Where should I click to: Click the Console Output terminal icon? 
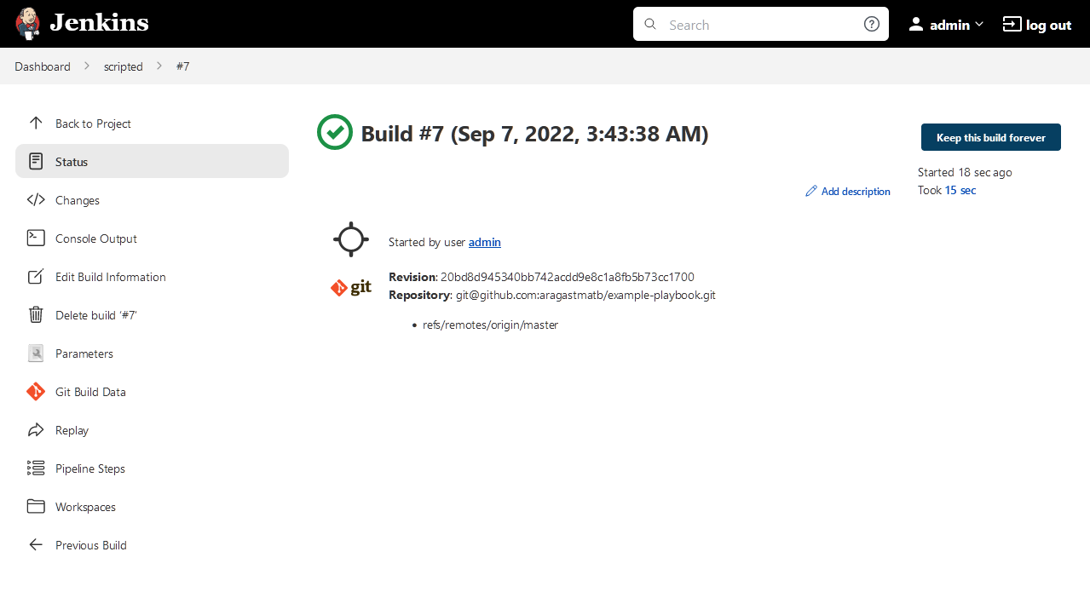36,239
